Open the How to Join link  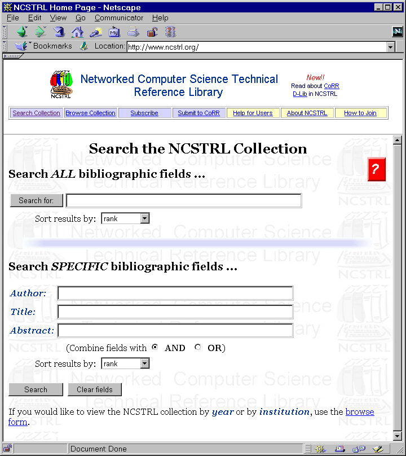[x=360, y=113]
